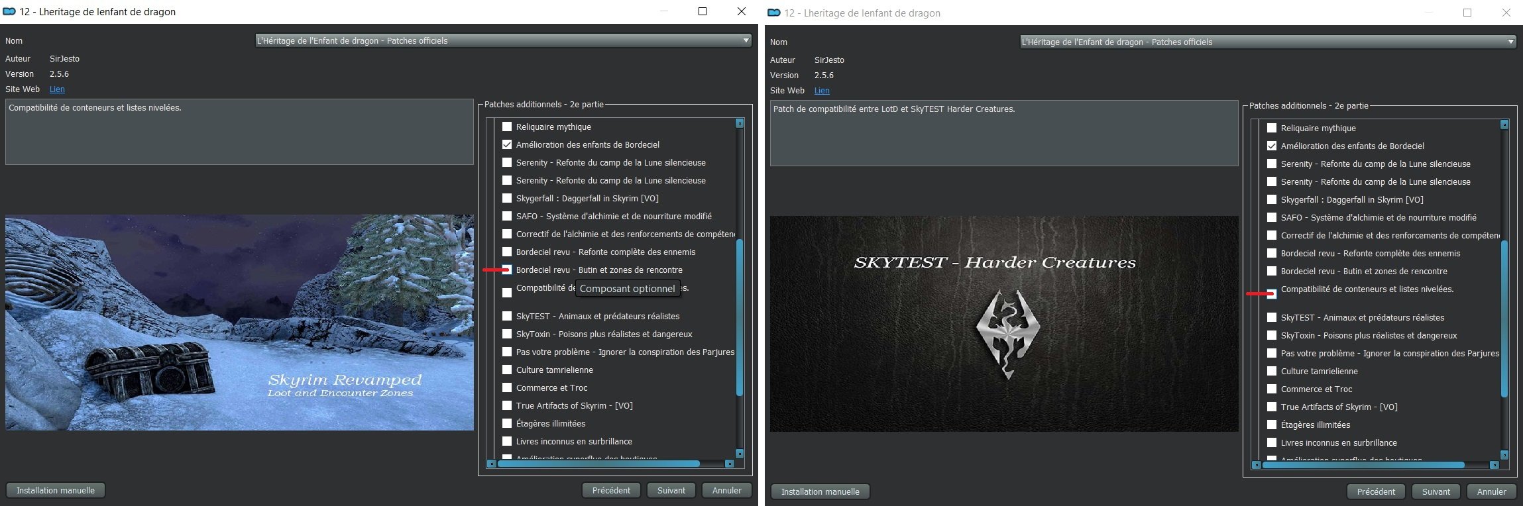Enable SkyTEST - Animaux et prédateurs, left window
Viewport: 1523px width, 506px height.
(507, 316)
